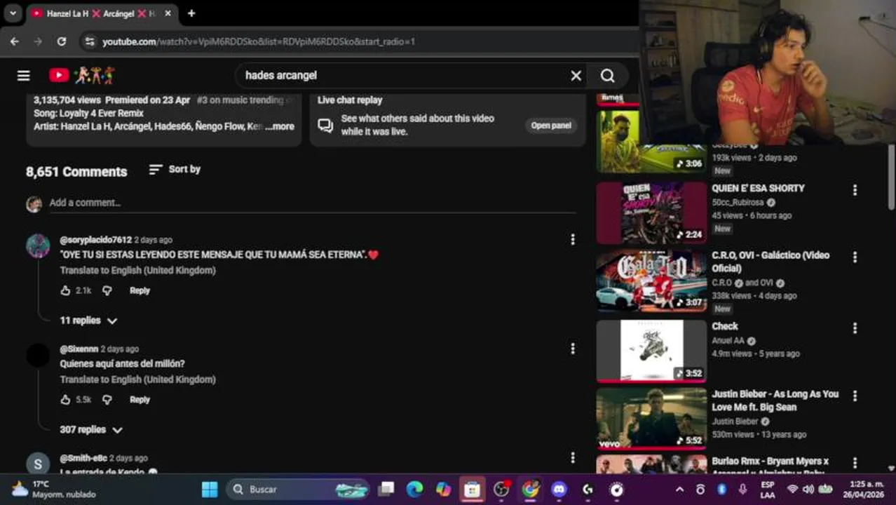The height and width of the screenshot is (505, 896).
Task: Reload the current page
Action: [x=62, y=41]
